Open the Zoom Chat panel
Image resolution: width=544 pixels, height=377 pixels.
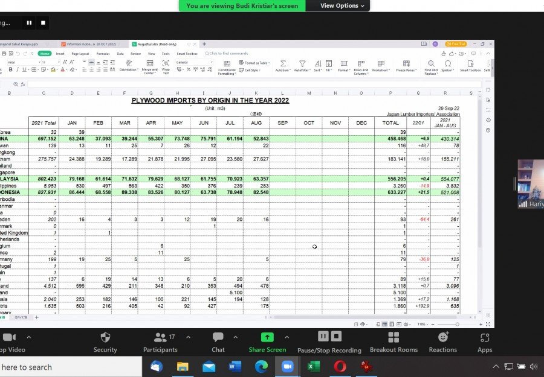click(218, 343)
